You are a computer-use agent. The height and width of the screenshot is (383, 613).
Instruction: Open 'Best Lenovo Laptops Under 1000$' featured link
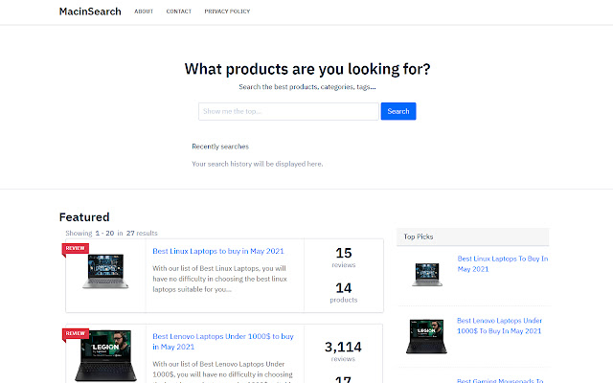tap(223, 341)
